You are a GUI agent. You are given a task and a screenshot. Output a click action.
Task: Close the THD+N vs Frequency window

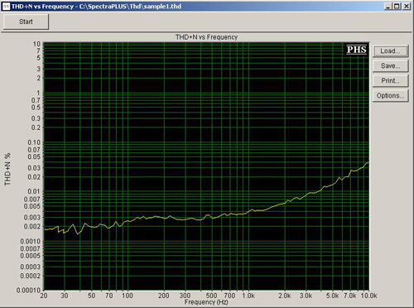pos(407,6)
